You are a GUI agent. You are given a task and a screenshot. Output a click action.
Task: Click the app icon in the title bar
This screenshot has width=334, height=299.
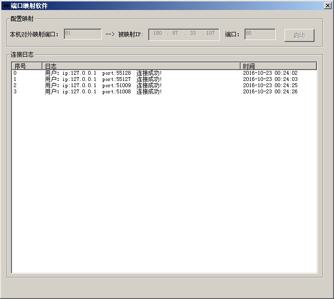point(5,6)
